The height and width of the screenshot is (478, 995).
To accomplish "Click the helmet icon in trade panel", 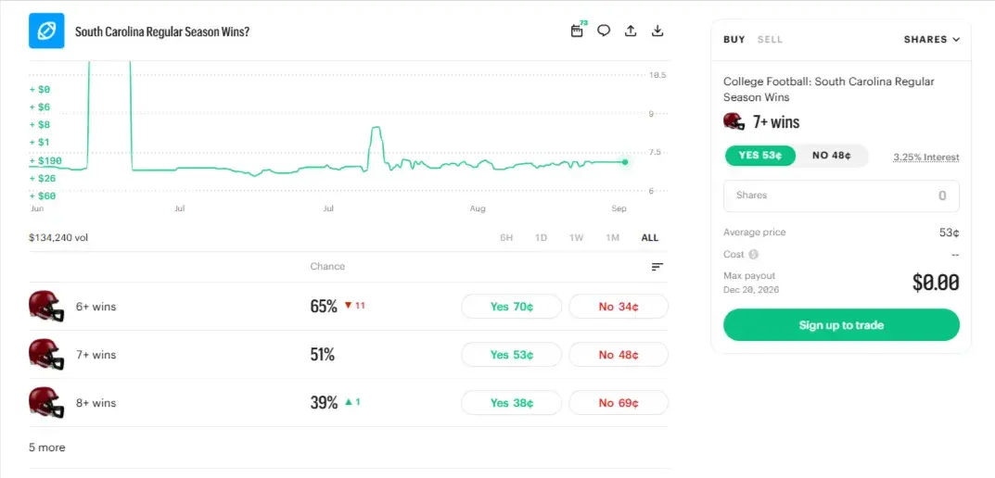I will coord(734,121).
